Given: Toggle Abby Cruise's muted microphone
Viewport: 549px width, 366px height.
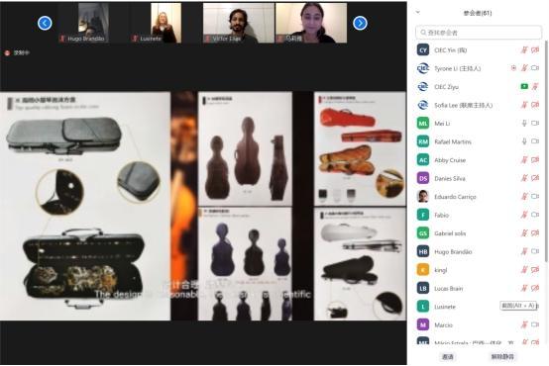Looking at the screenshot, I should pyautogui.click(x=524, y=159).
